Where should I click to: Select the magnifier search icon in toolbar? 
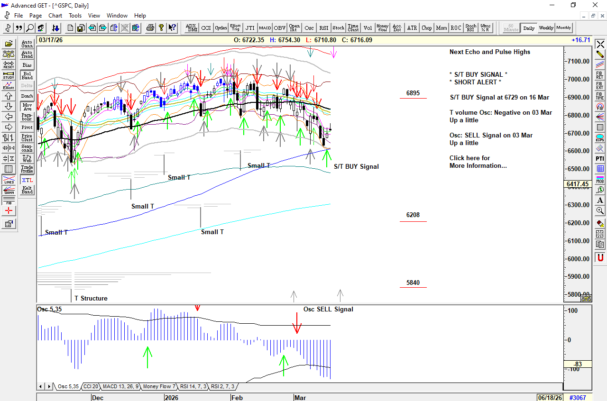30,28
